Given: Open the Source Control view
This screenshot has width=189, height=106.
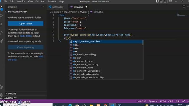Looking at the screenshot, I should coord(1,24).
